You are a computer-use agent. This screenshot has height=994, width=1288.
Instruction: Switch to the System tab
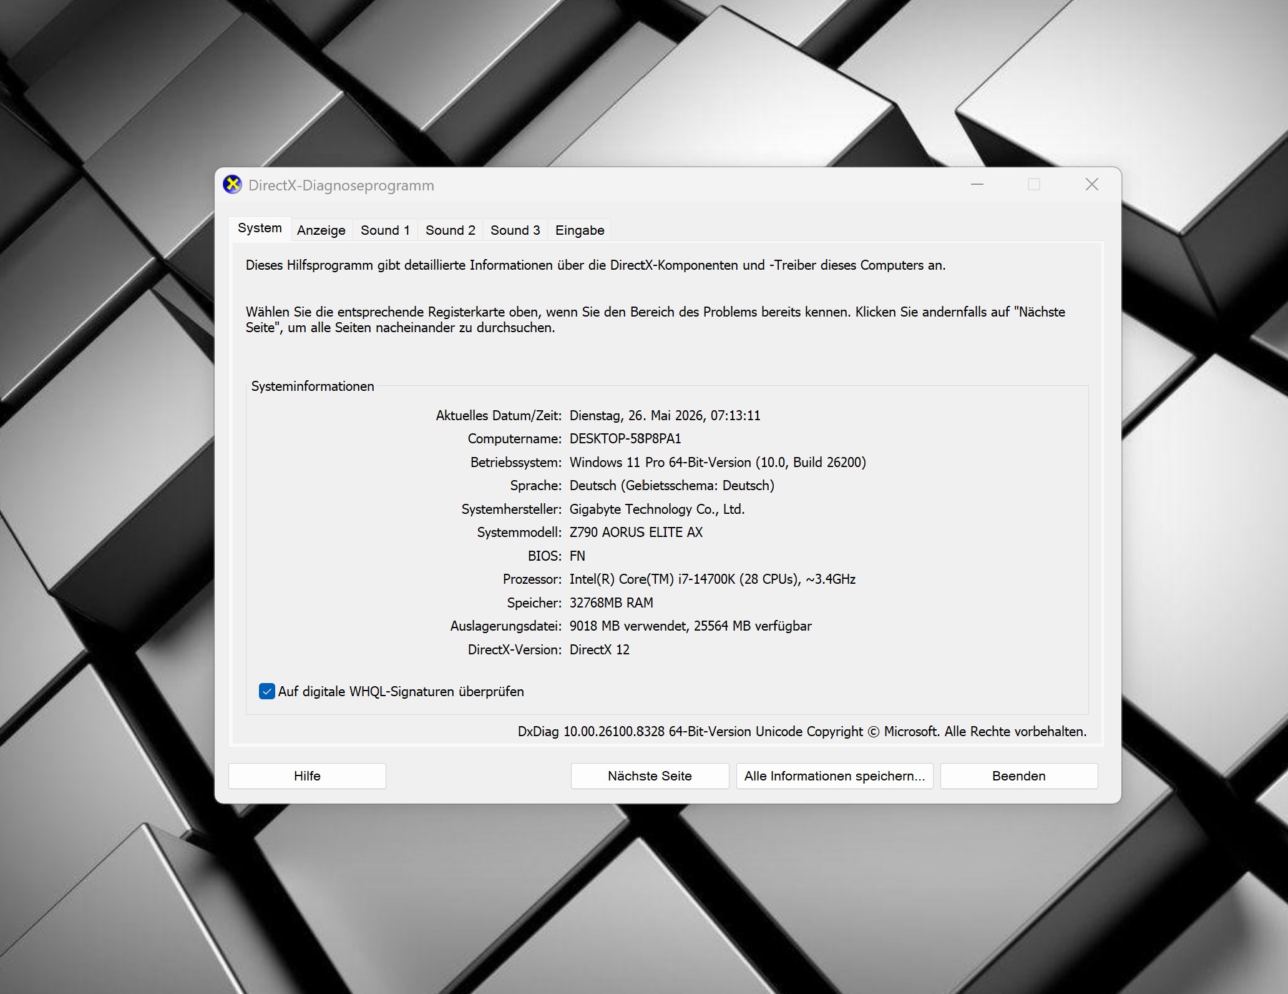click(260, 229)
